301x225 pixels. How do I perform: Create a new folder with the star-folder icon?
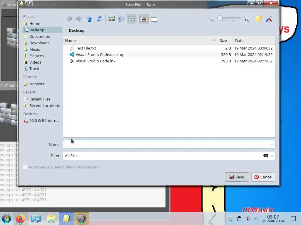tap(259, 19)
